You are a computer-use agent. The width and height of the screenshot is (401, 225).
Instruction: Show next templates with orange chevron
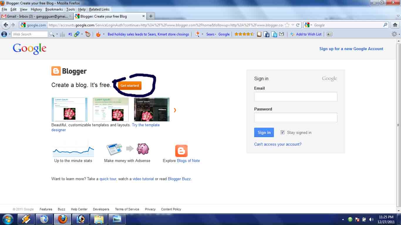coord(175,110)
